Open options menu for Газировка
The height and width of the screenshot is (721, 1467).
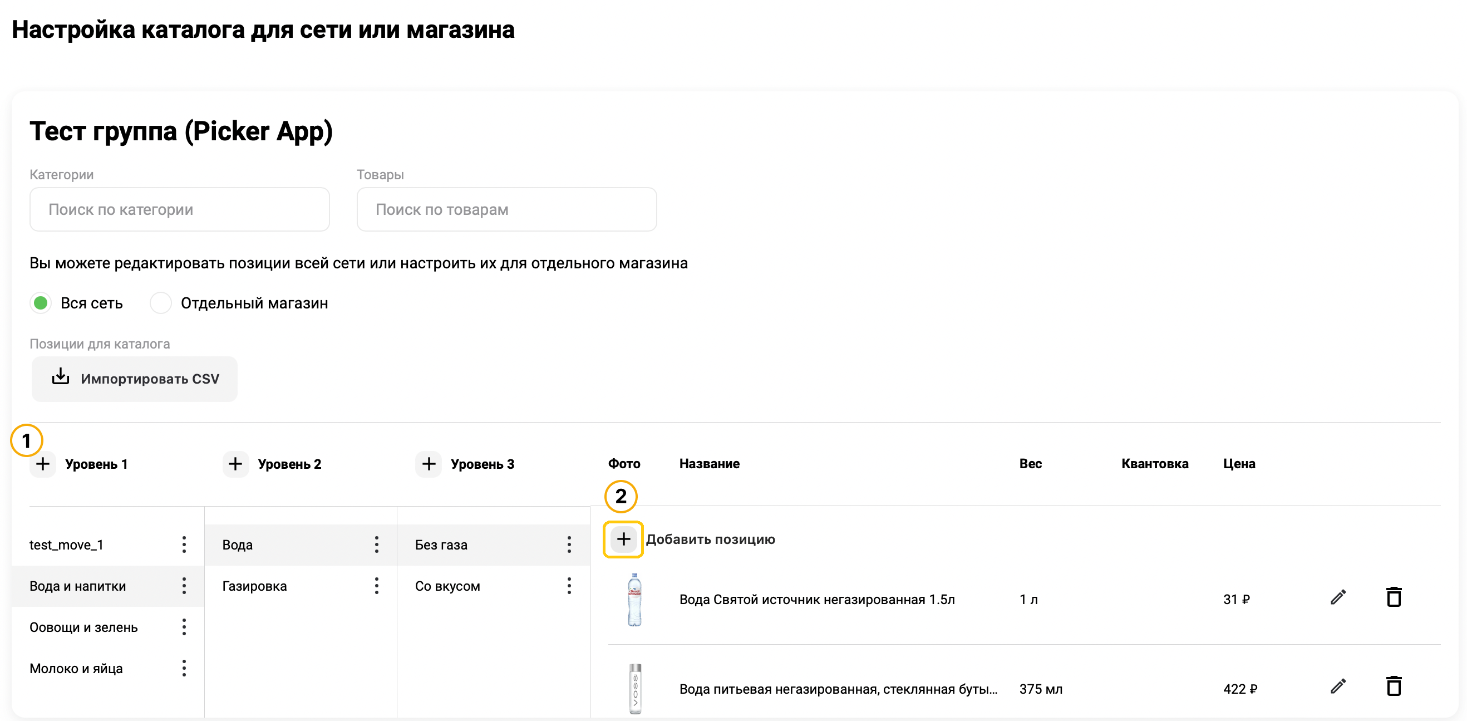(x=376, y=586)
